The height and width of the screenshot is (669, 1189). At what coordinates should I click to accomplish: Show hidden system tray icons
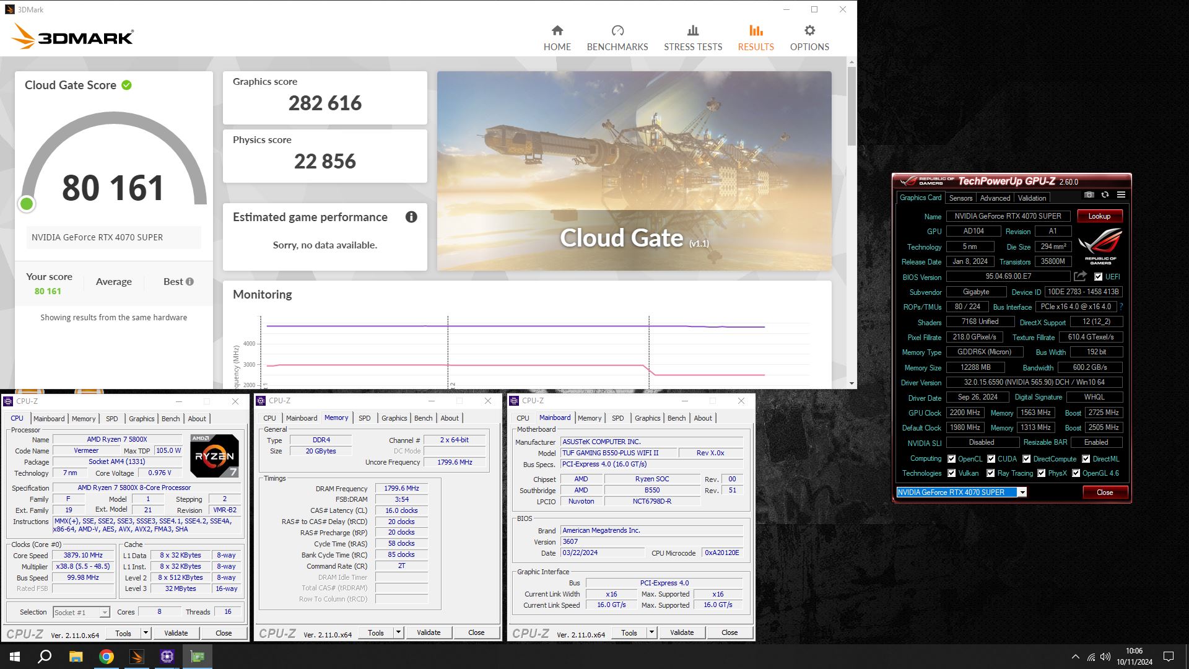coord(1076,657)
